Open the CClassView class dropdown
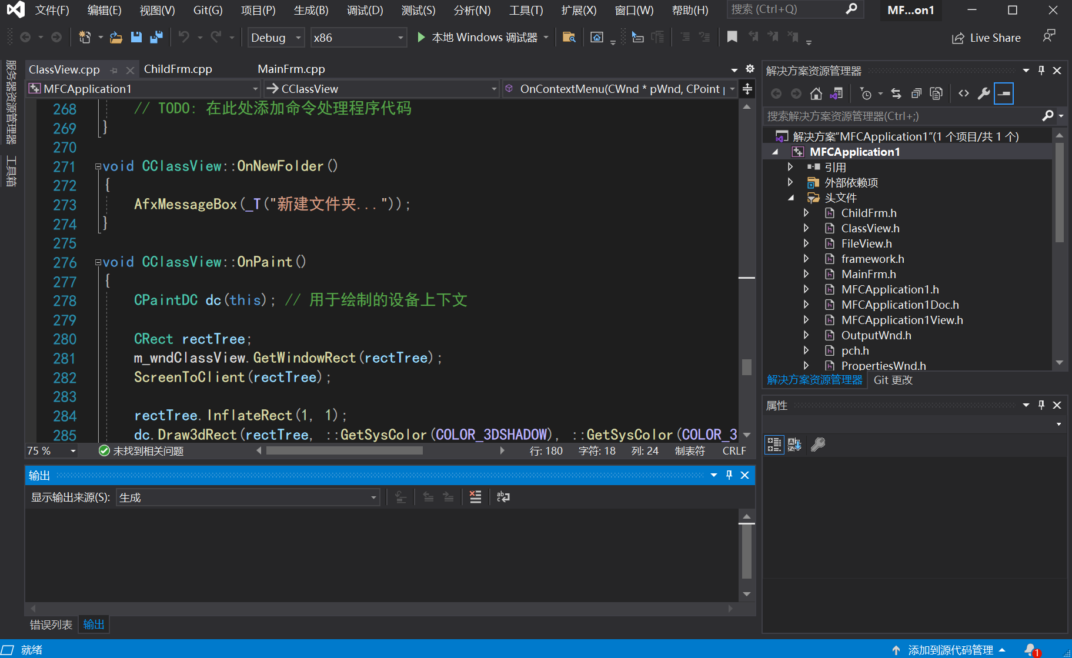This screenshot has height=658, width=1072. click(382, 89)
